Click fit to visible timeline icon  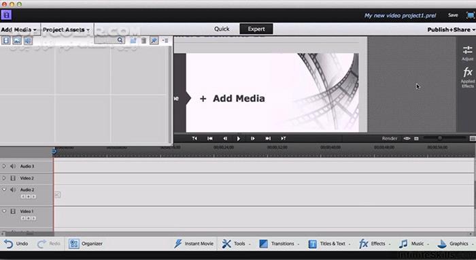[x=407, y=138]
